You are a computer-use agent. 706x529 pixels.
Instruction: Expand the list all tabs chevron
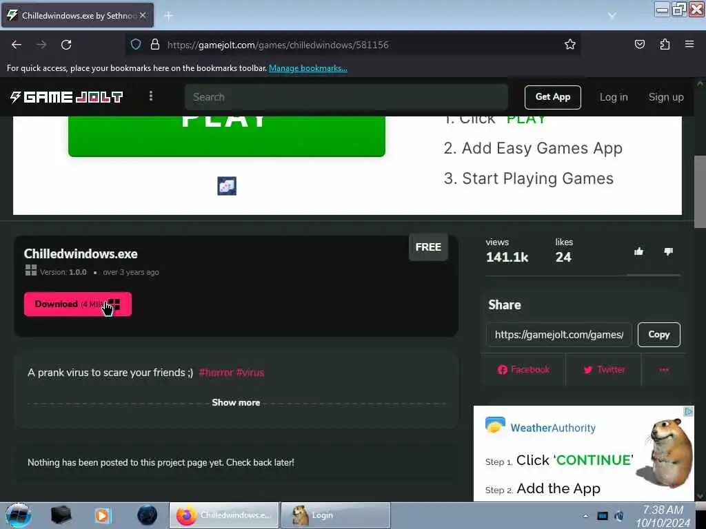pos(612,15)
